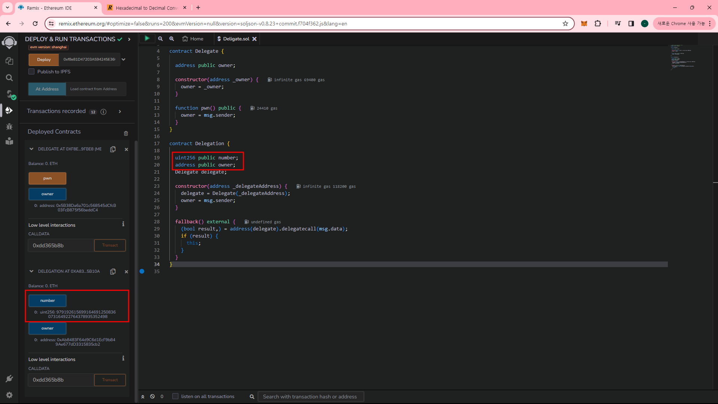The height and width of the screenshot is (404, 718).
Task: Focus the DELEGATE CALLDATA input field
Action: click(61, 245)
